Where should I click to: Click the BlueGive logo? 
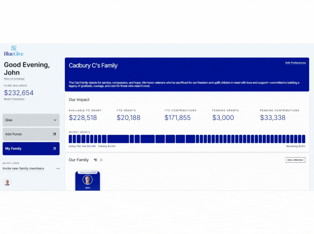pos(14,51)
